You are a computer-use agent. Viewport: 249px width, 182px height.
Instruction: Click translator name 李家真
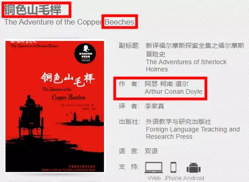point(154,106)
